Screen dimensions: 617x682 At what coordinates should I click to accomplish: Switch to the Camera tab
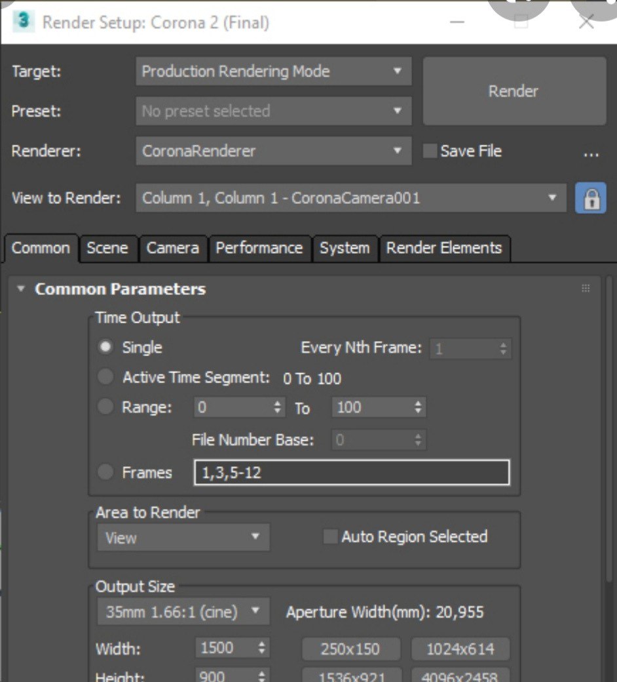[172, 249]
